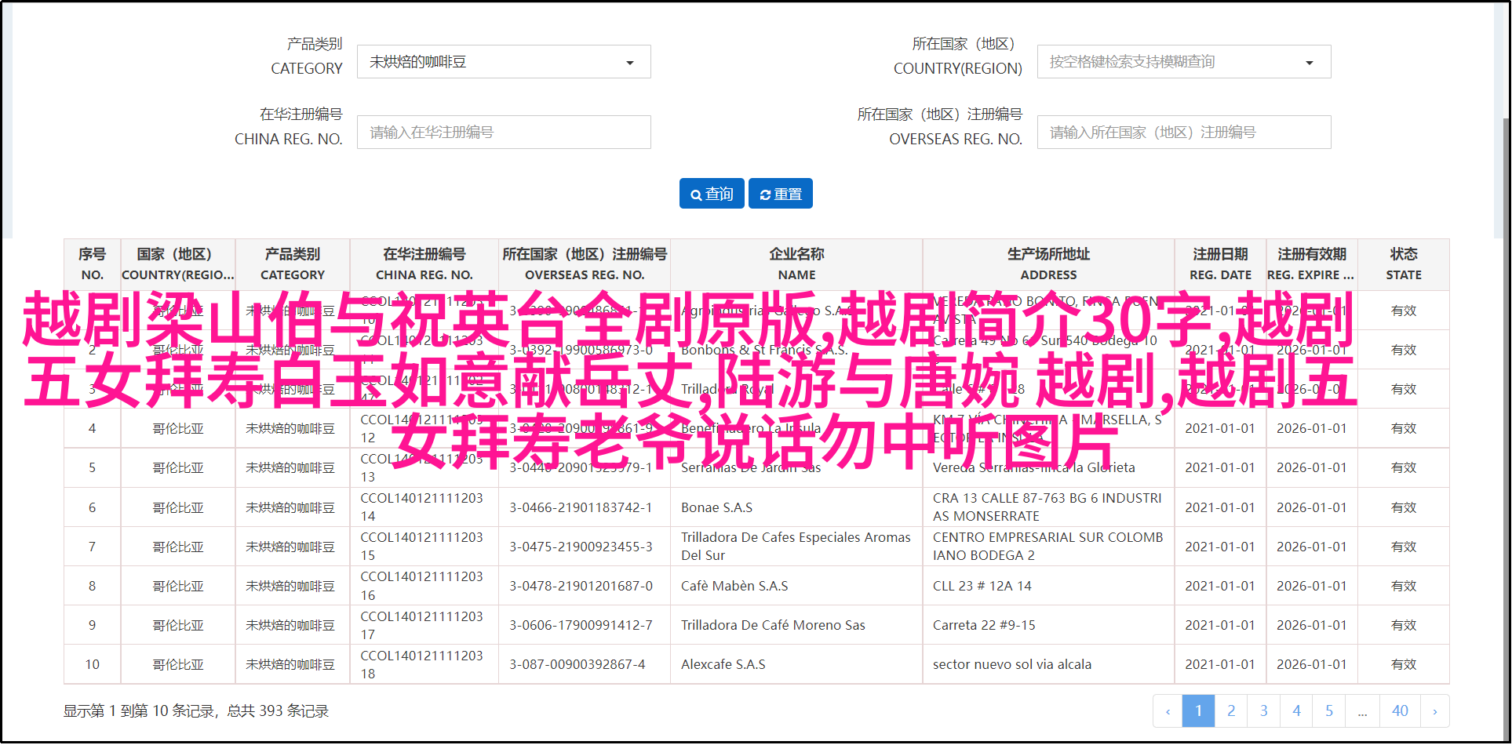Go to the previous page arrow

click(1168, 711)
